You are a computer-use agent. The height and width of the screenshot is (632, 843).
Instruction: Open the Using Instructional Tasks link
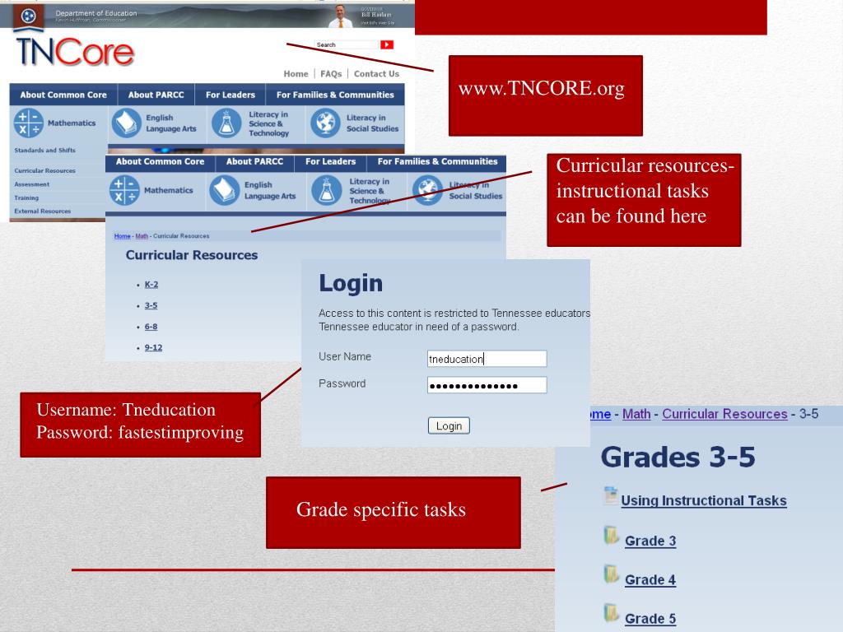[x=703, y=501]
